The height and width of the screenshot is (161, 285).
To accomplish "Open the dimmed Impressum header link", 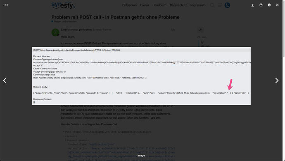I will (x=198, y=5).
